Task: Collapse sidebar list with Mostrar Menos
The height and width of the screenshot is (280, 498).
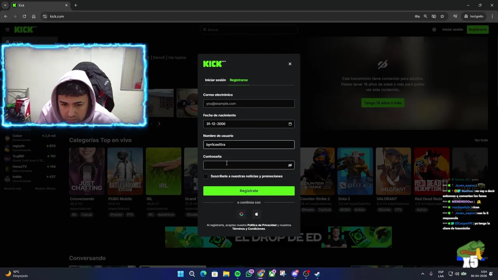Action: coord(45,189)
